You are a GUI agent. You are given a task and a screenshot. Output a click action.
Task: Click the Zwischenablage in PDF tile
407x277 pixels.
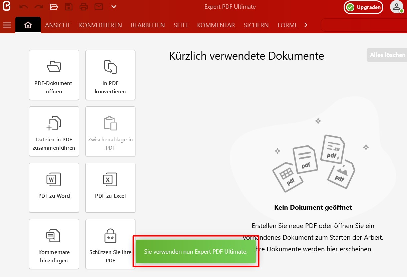coord(110,131)
